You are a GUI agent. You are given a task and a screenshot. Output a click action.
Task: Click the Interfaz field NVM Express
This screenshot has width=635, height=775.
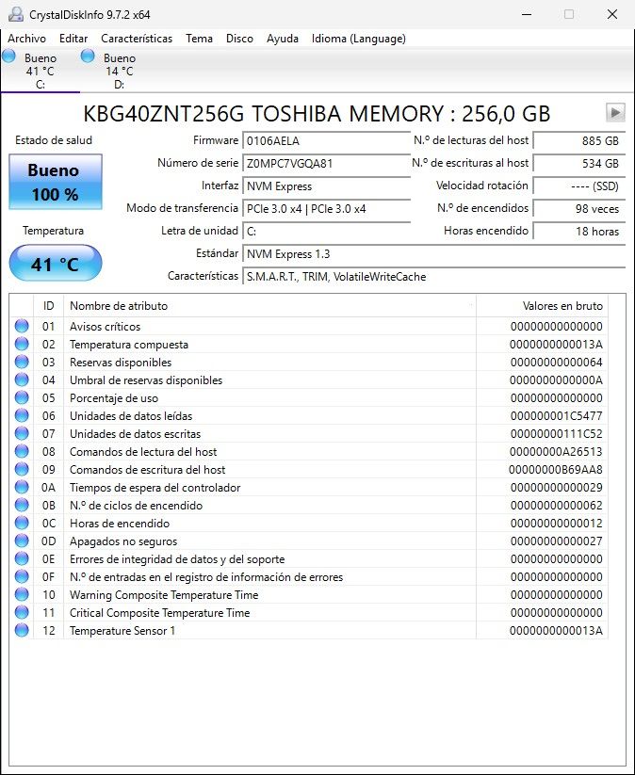click(326, 186)
